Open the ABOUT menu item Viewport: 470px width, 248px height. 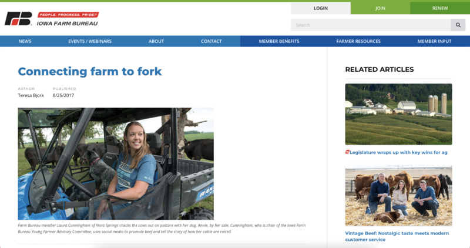click(x=156, y=41)
